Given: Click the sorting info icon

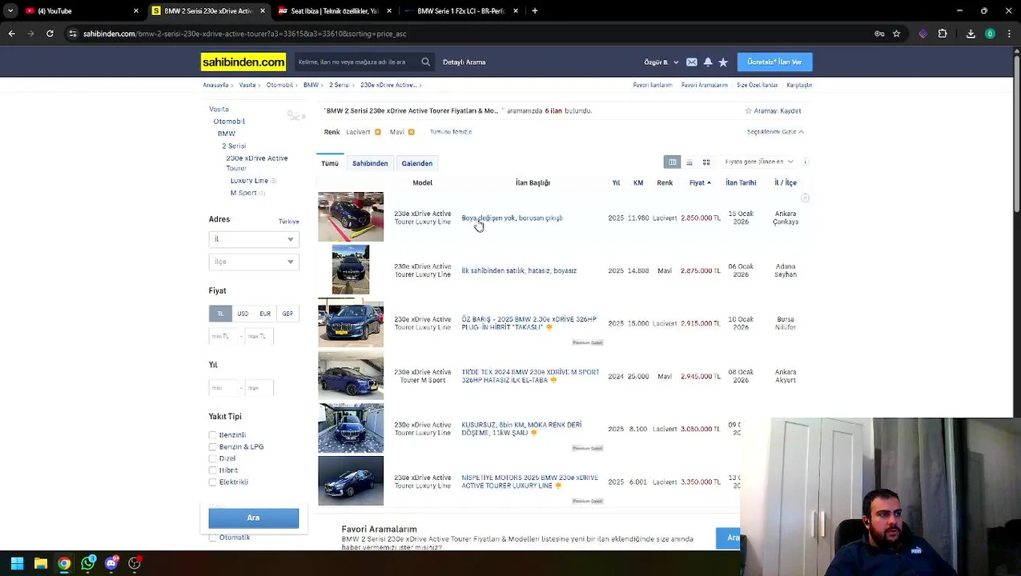Looking at the screenshot, I should click(x=806, y=162).
